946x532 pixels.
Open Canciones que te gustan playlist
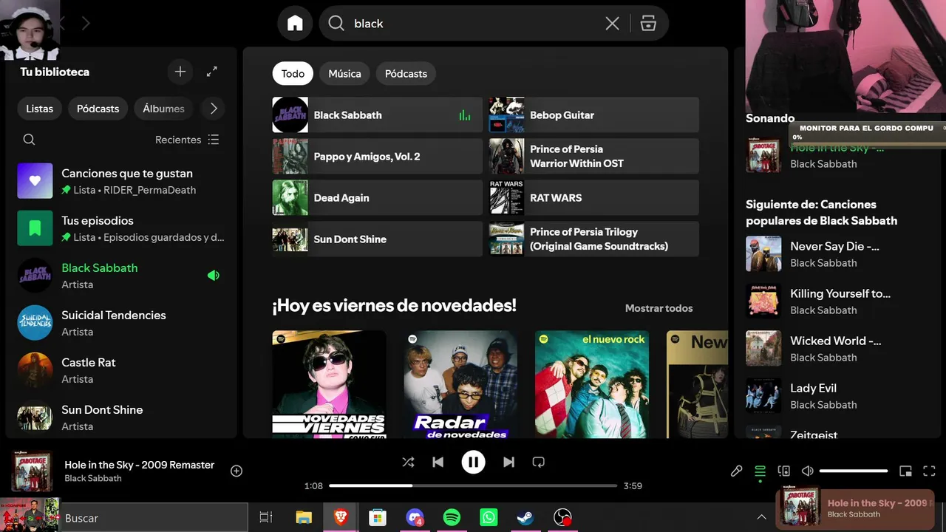click(x=121, y=181)
